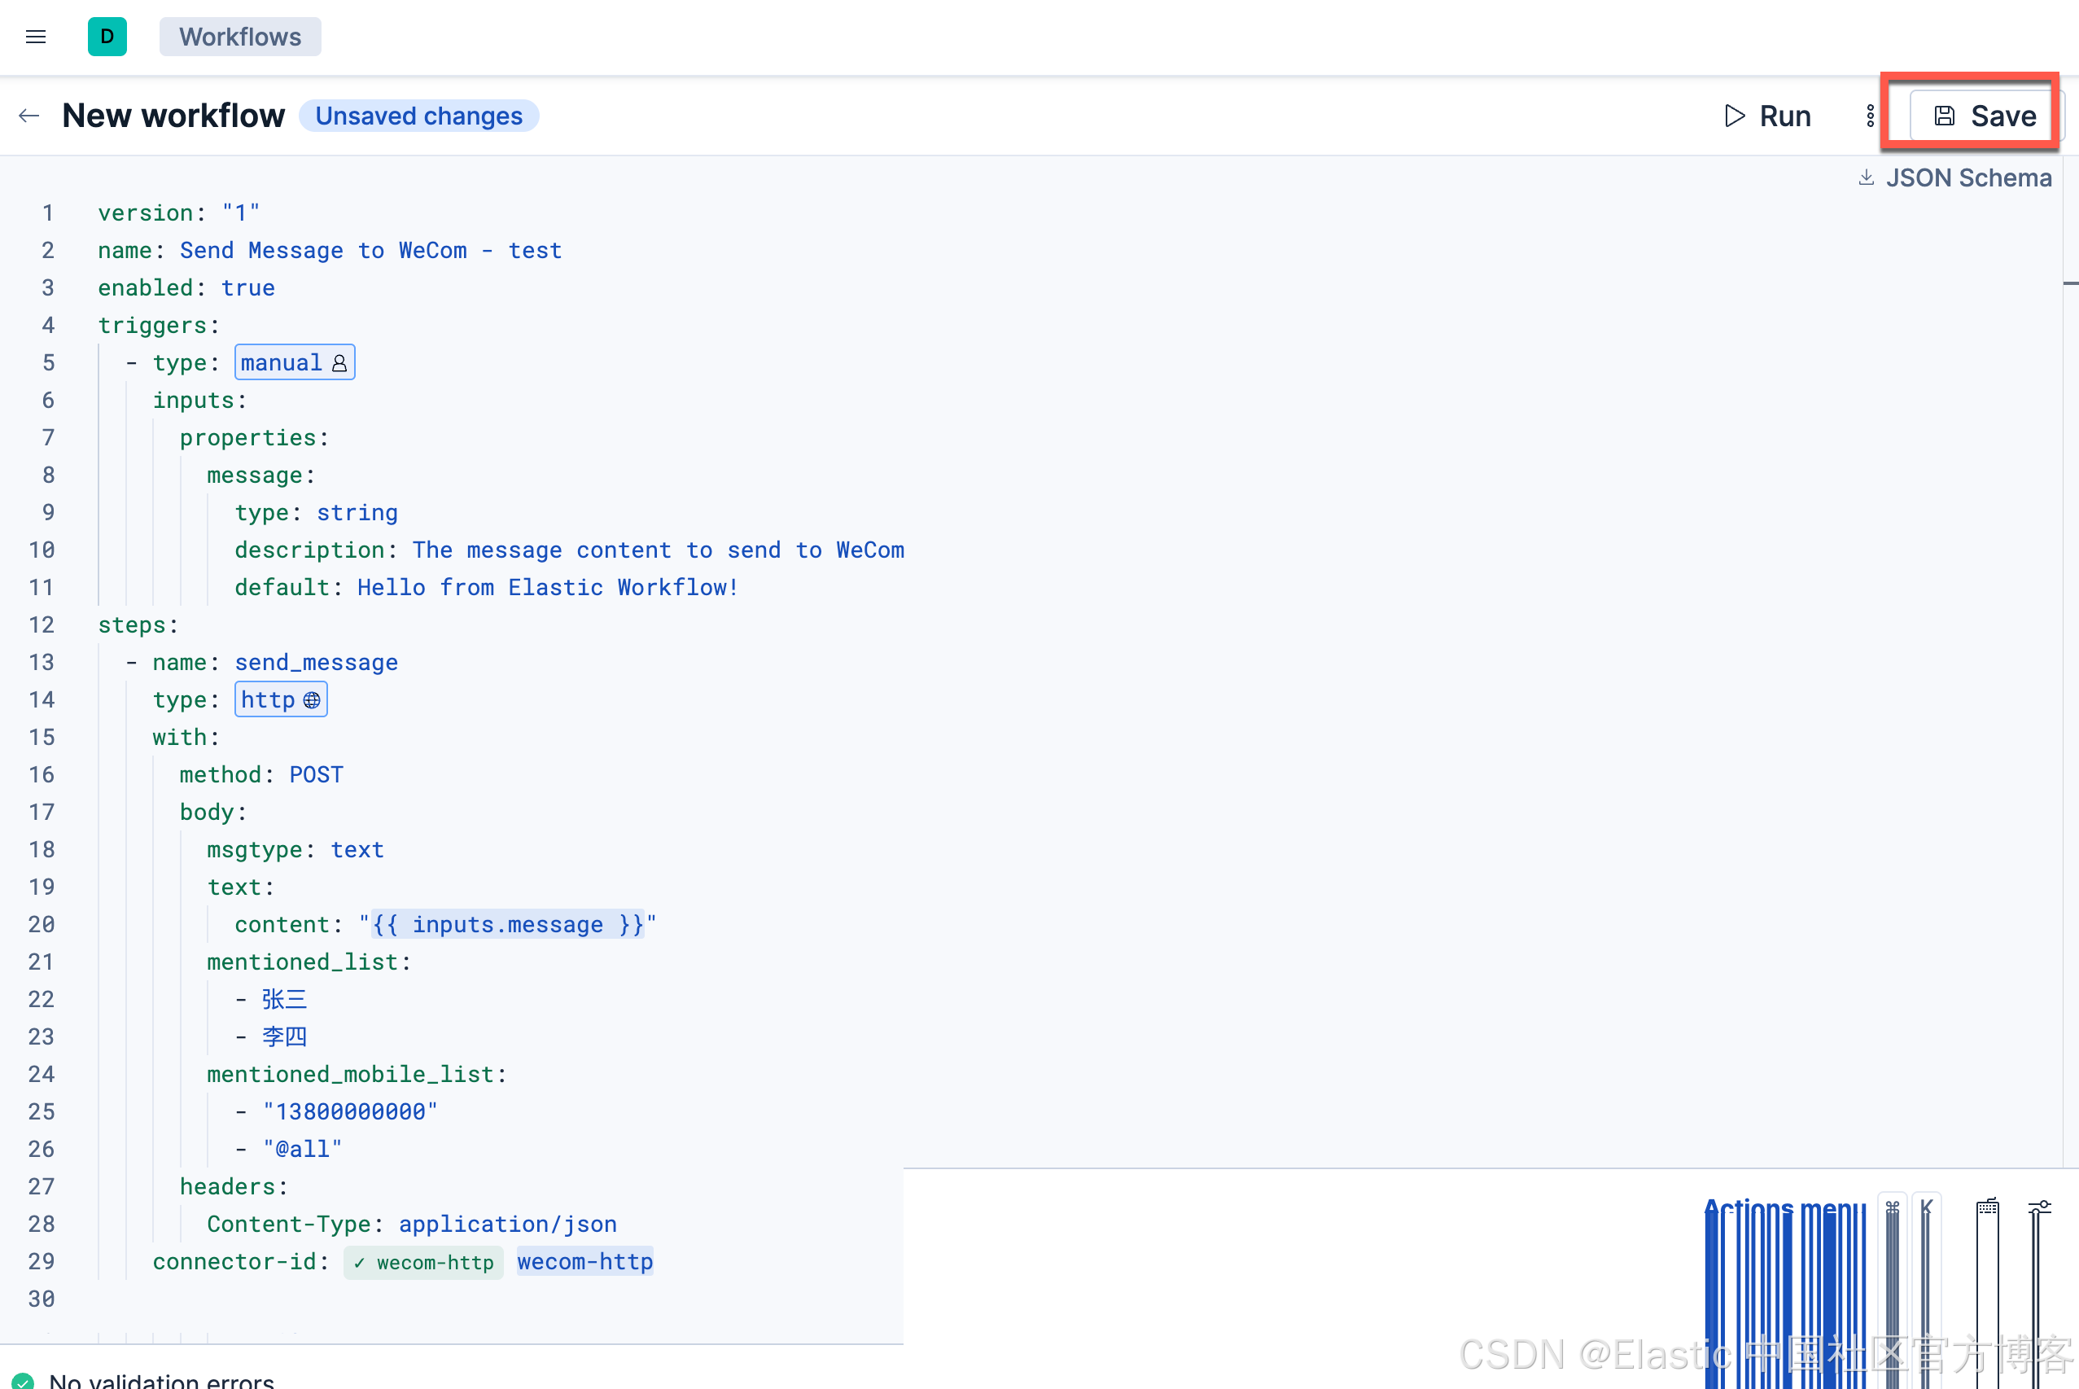
Task: Click the 'body:' key on line 17
Action: [212, 813]
